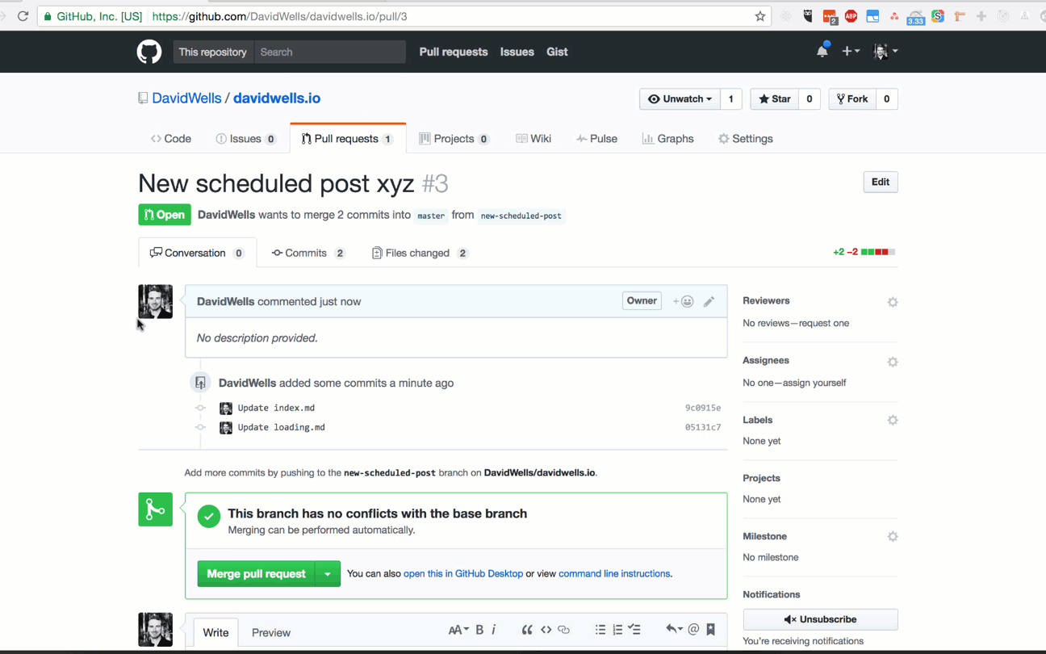Edit the comment with the pencil icon
The height and width of the screenshot is (654, 1046).
pos(709,301)
